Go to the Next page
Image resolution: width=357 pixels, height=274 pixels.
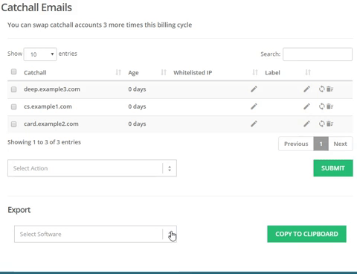click(340, 144)
